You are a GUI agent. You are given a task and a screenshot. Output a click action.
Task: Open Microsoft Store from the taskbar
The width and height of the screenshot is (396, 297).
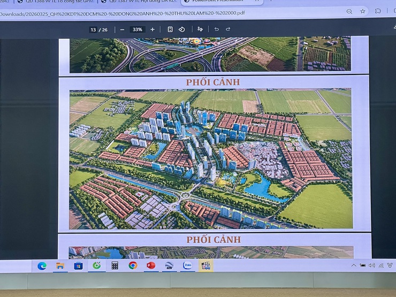click(78, 266)
